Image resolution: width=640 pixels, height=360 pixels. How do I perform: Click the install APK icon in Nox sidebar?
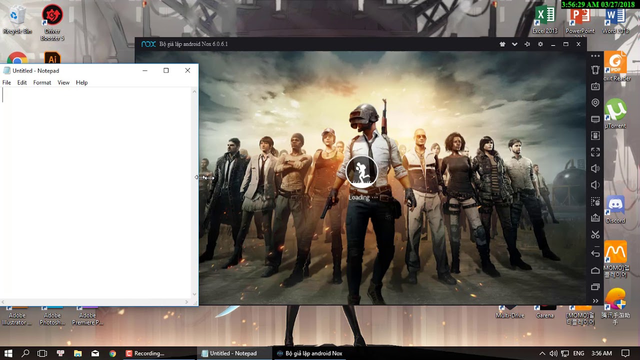[x=595, y=217]
